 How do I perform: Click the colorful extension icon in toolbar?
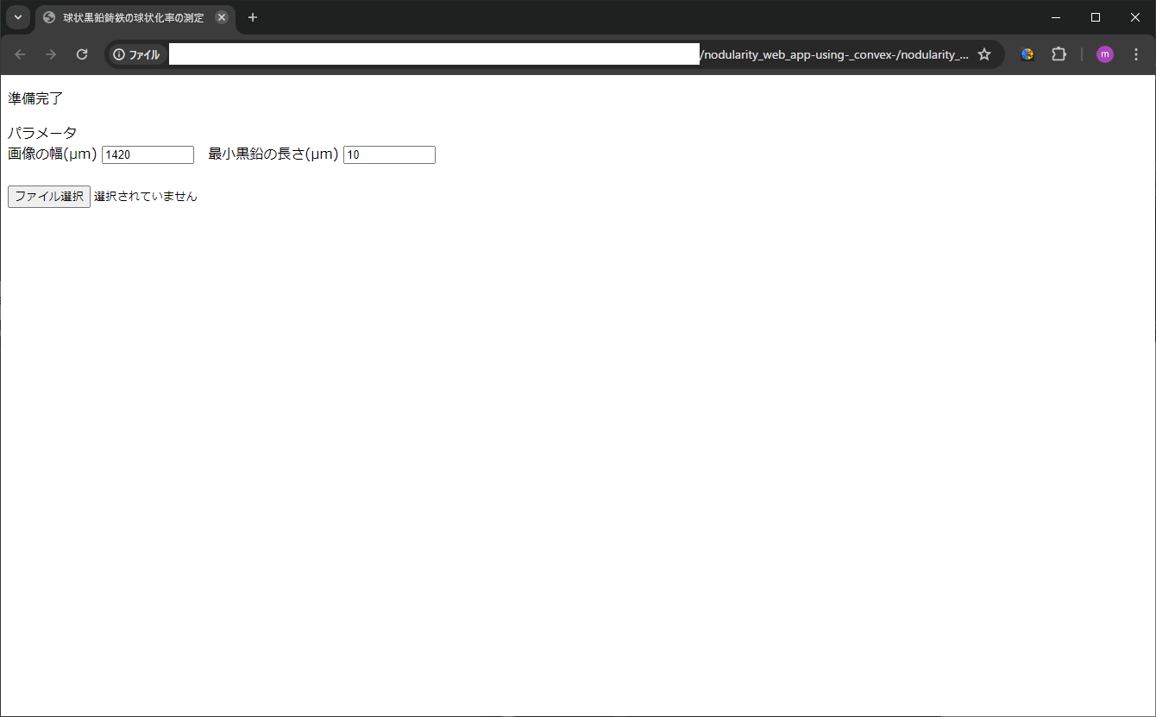(1027, 54)
